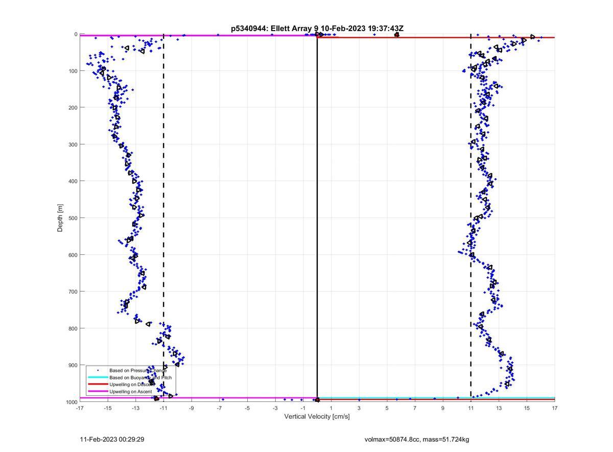
Task: Click x-axis tick label '-9'
Action: point(192,408)
